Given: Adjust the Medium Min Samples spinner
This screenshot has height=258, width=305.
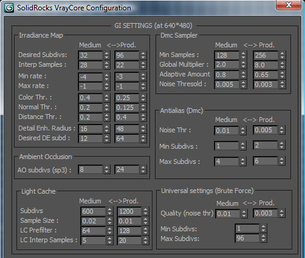Looking at the screenshot, I should [x=243, y=55].
